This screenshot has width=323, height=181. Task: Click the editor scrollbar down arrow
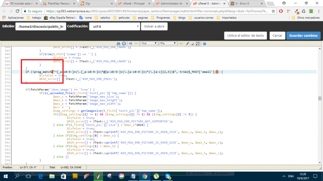click(x=319, y=163)
